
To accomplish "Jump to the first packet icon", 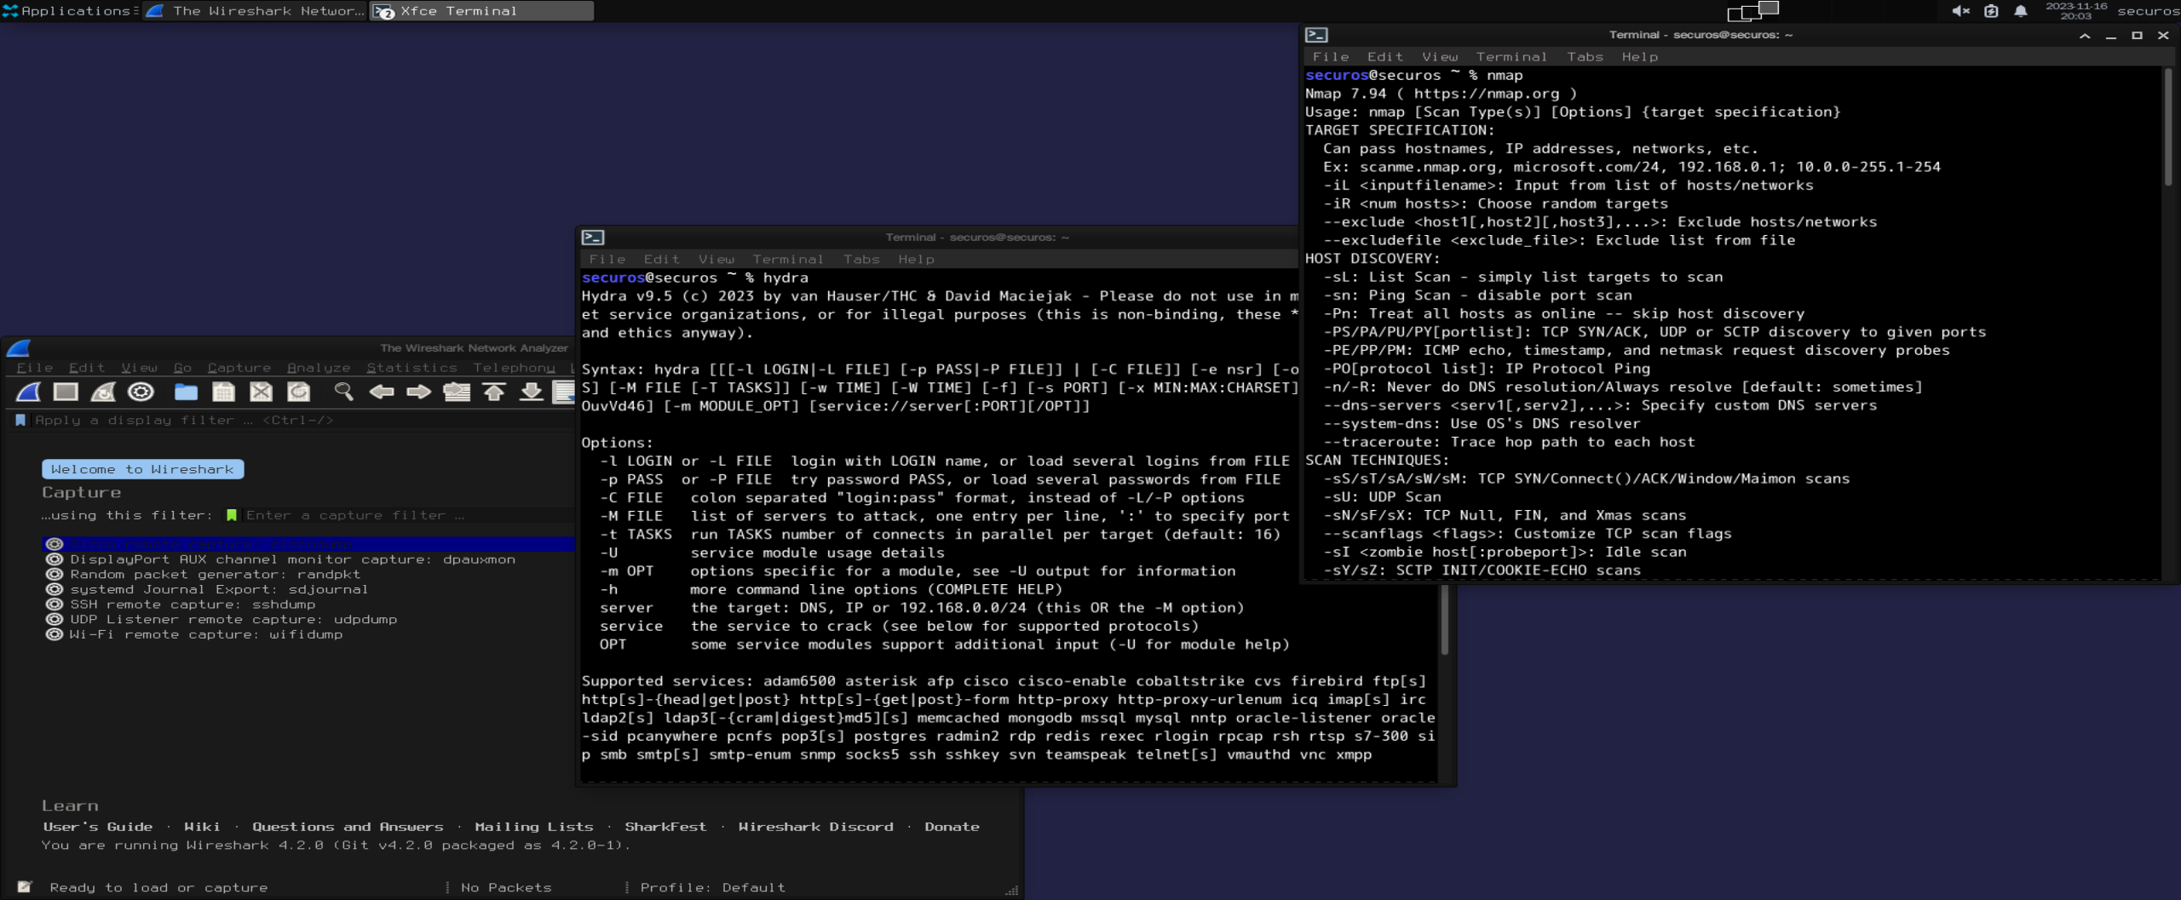I will click(494, 392).
